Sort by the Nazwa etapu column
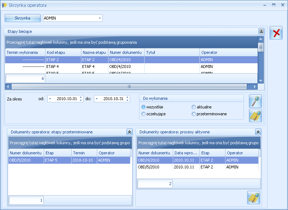 click(x=95, y=52)
